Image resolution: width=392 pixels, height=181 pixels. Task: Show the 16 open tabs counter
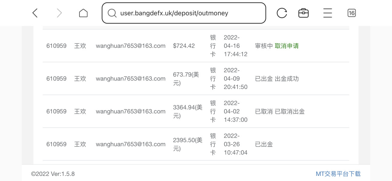(x=352, y=13)
